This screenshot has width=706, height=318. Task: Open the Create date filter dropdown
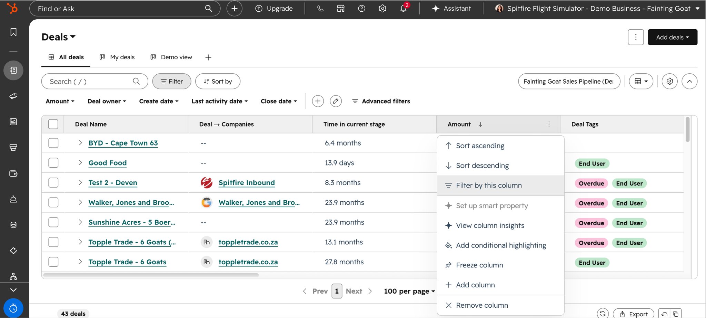[x=159, y=101]
